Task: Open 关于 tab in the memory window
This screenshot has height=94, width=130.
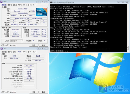Action: [x=34, y=52]
